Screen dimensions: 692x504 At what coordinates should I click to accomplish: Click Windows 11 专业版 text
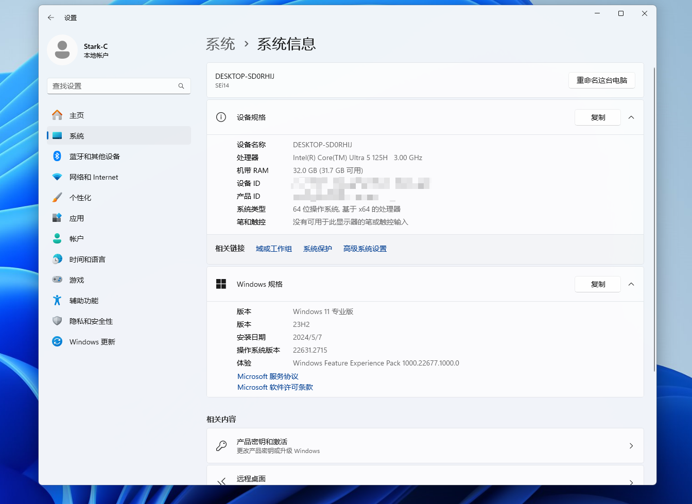(x=323, y=311)
